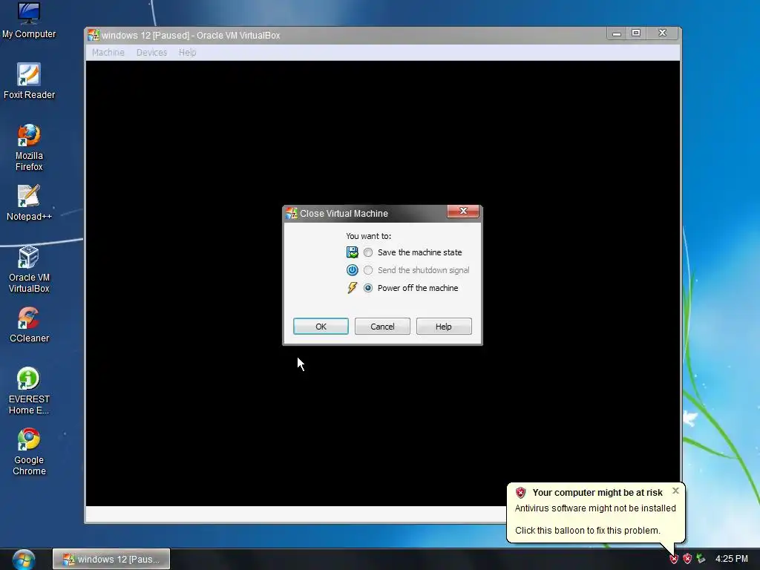The image size is (760, 570).
Task: Open the Machine menu
Action: (x=108, y=53)
